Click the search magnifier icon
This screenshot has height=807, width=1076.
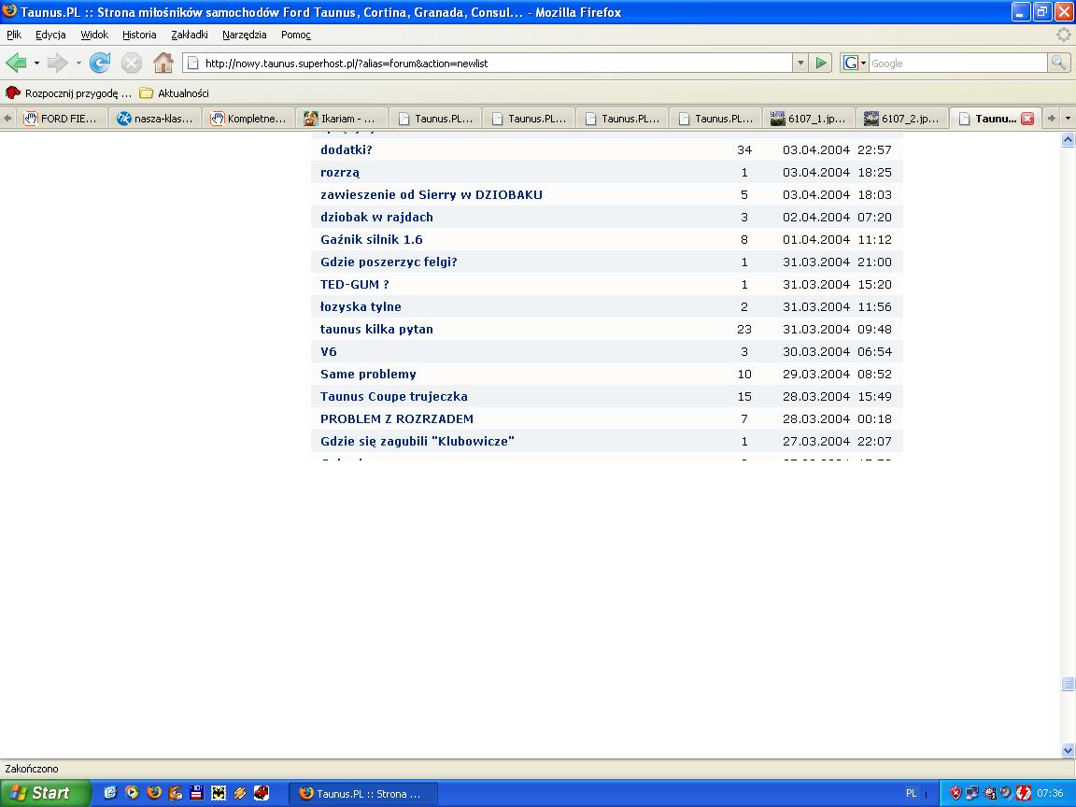1058,63
